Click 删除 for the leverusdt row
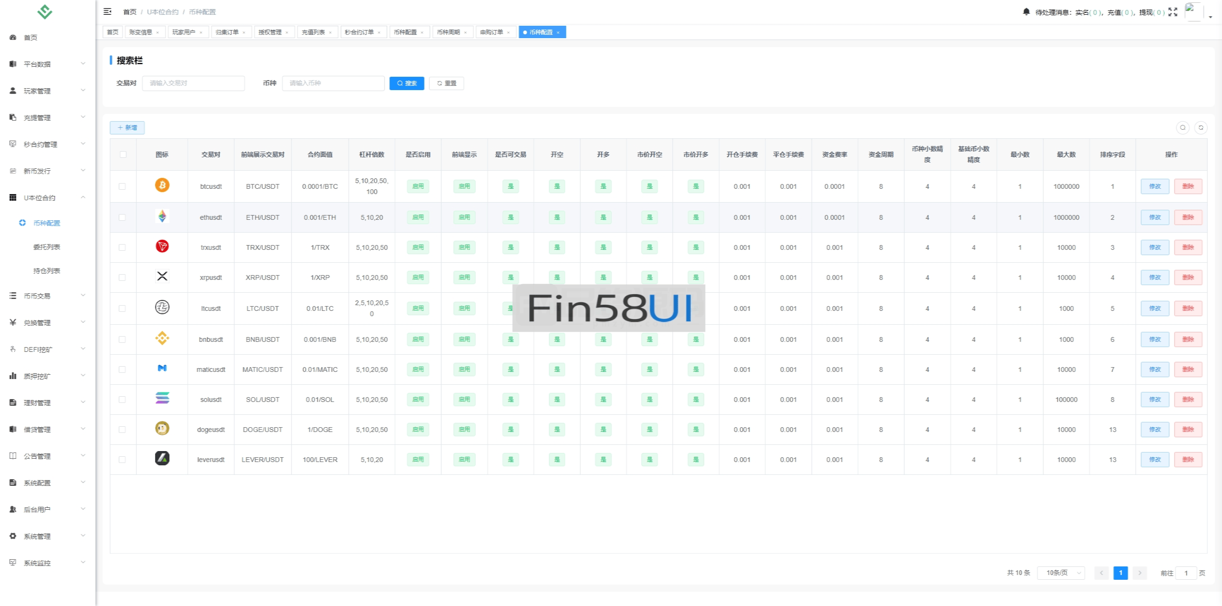 click(x=1188, y=460)
